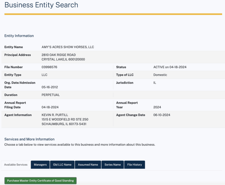
Task: Click the file number 03998576
Action: (49, 67)
